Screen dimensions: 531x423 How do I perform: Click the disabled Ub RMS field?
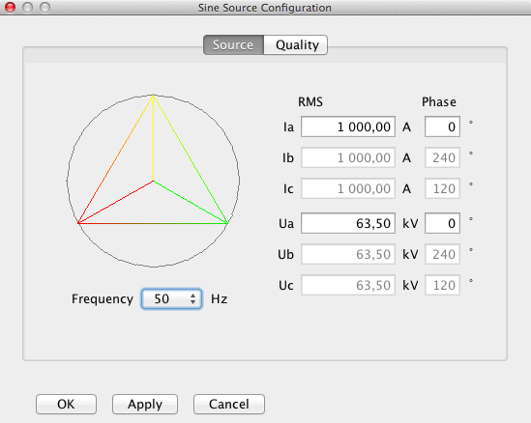click(x=348, y=254)
